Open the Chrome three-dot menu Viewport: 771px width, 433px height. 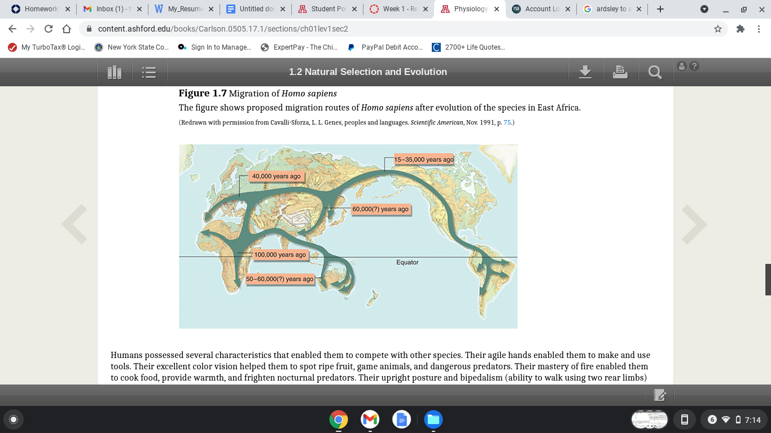(x=759, y=29)
